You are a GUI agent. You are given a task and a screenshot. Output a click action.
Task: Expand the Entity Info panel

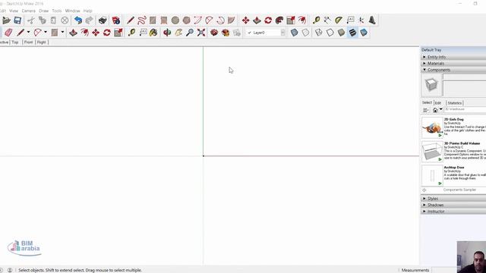coord(453,57)
